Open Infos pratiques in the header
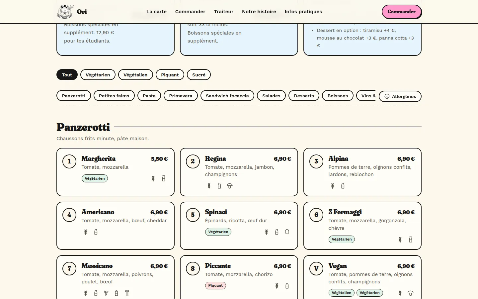The image size is (478, 299). (303, 12)
